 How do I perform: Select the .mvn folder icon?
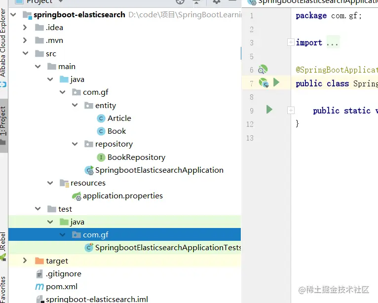[x=39, y=40]
